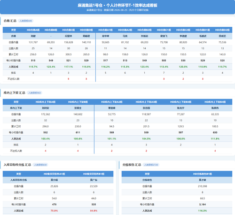Click the 人效目标2720 badge
This screenshot has height=215, width=235.
[151, 165]
